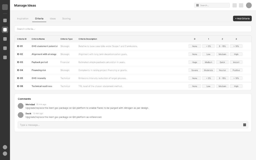The height and width of the screenshot is (160, 256).
Task: Click the search icon inside the header search box
Action: tap(197, 5)
